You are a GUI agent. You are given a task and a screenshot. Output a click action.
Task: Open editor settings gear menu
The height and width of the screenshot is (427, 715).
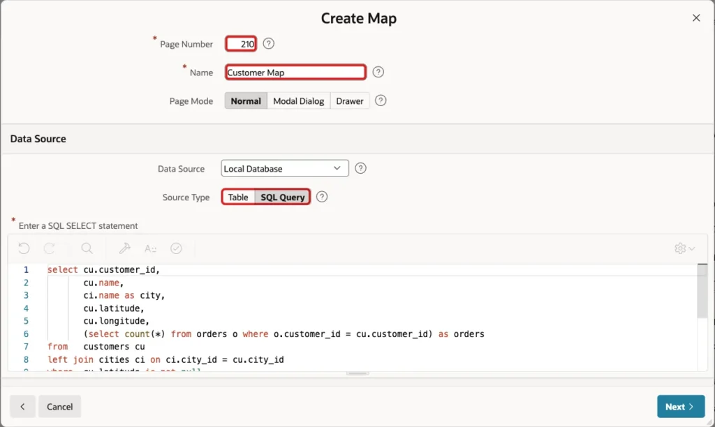pos(684,248)
